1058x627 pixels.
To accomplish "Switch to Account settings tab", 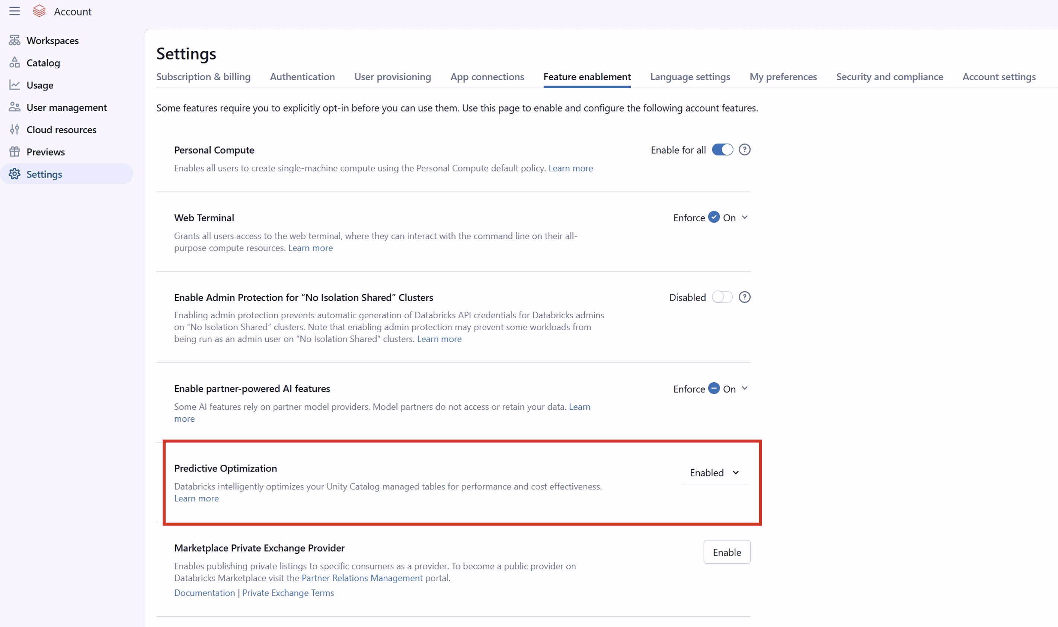I will [x=999, y=77].
